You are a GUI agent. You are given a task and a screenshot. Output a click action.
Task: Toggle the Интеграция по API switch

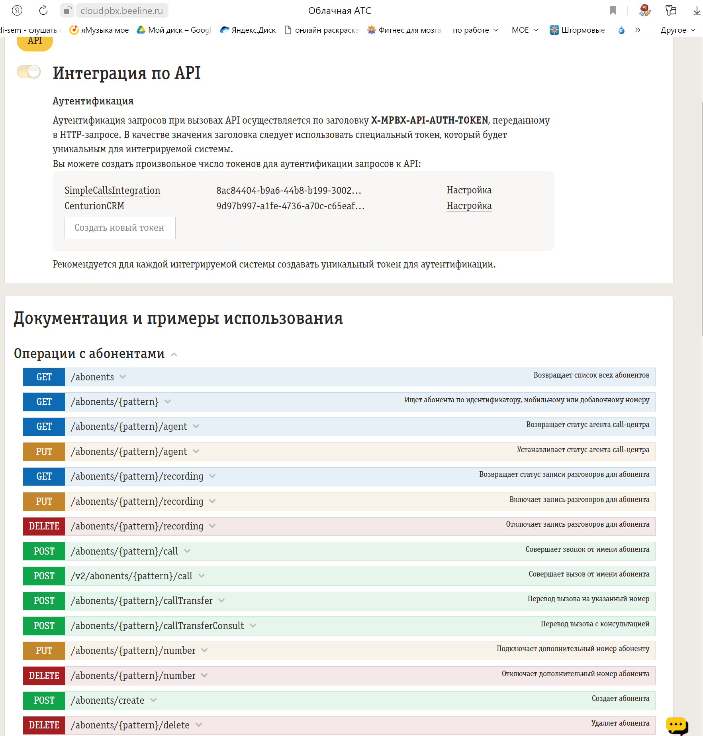click(29, 72)
